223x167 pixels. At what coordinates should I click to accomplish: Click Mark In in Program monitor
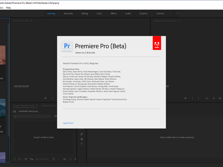(192, 98)
